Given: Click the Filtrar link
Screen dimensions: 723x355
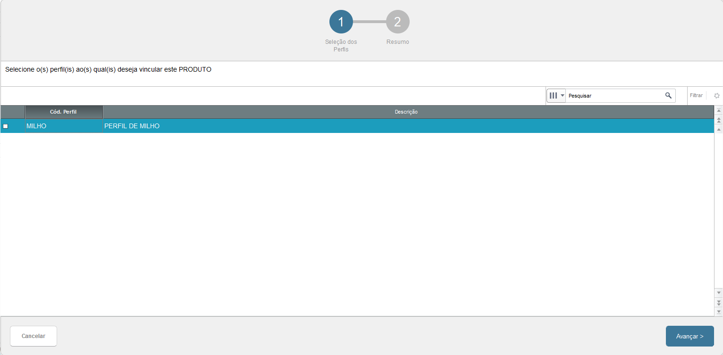Looking at the screenshot, I should coord(696,95).
